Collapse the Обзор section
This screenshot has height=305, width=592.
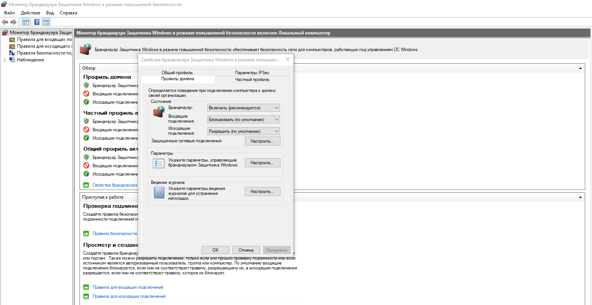tap(580, 68)
